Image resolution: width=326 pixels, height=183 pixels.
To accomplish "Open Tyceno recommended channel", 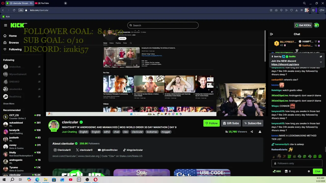I will (x=22, y=169).
